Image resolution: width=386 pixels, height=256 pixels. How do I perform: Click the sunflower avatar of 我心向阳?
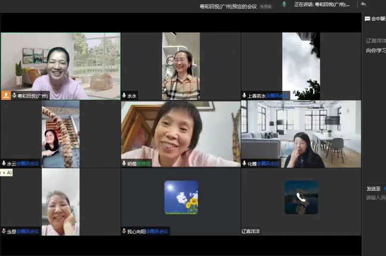(x=181, y=197)
